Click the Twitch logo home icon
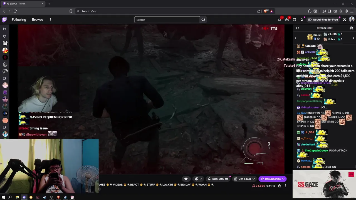Image resolution: width=356 pixels, height=200 pixels. pos(4,20)
